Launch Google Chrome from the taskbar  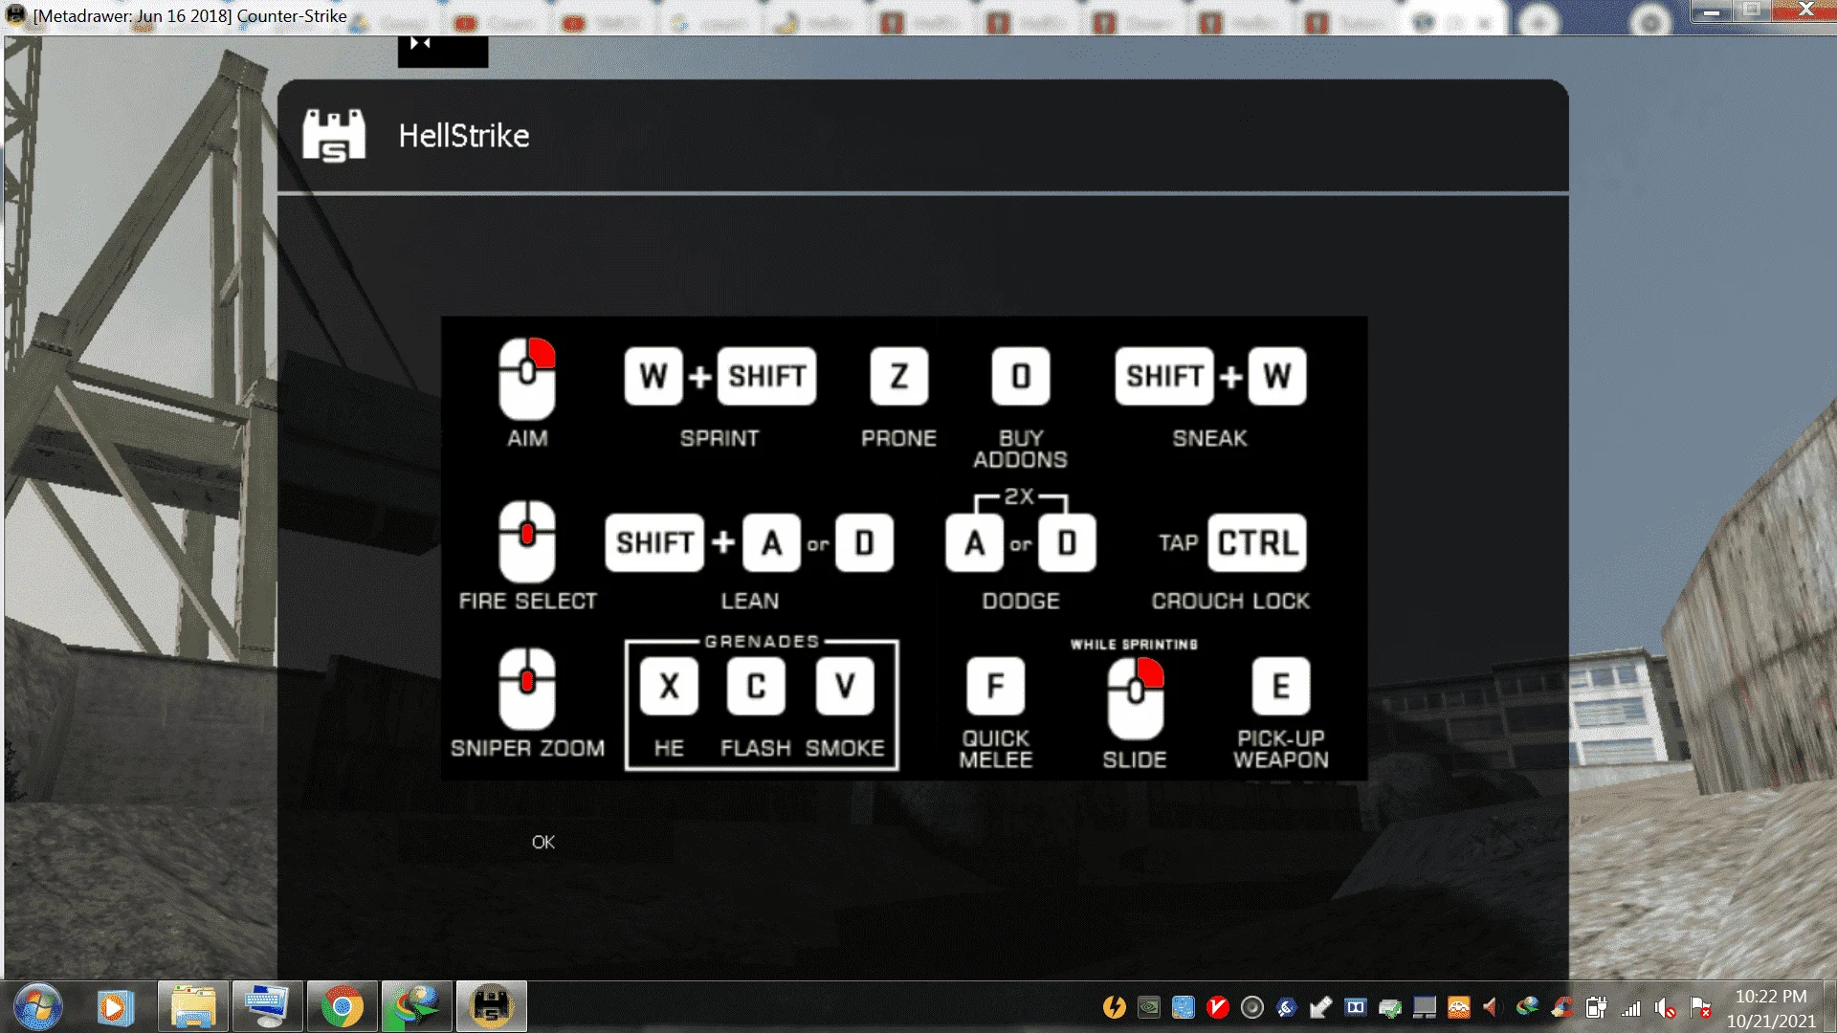coord(342,1007)
